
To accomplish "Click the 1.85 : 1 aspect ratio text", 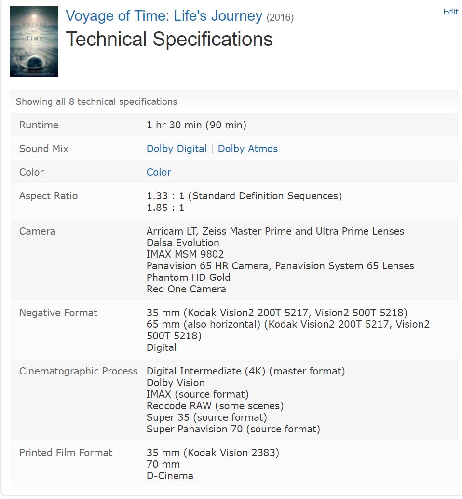I will pyautogui.click(x=165, y=208).
